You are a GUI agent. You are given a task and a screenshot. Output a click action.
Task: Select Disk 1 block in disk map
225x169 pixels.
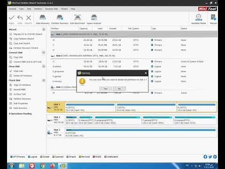(x=56, y=107)
